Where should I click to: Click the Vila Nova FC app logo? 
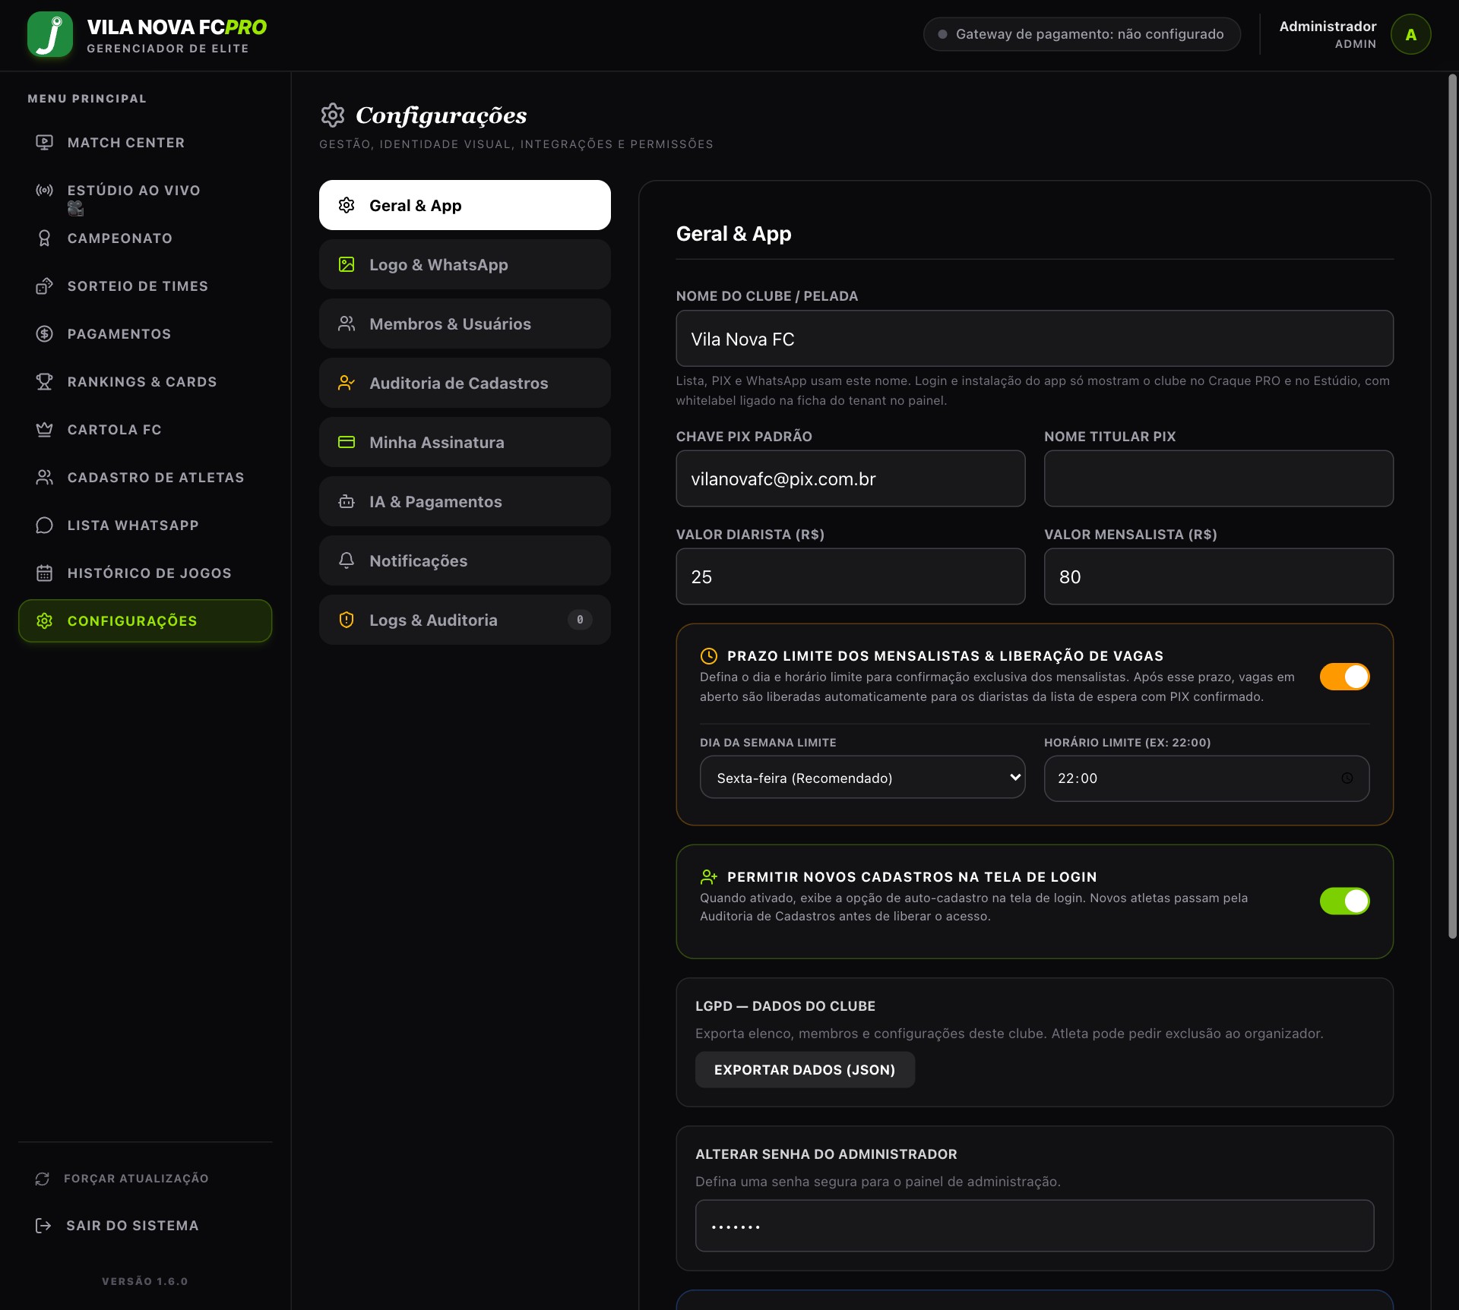tap(50, 34)
